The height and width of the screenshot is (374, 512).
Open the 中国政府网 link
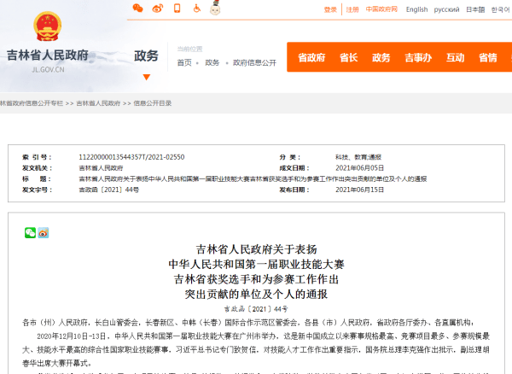click(x=381, y=9)
